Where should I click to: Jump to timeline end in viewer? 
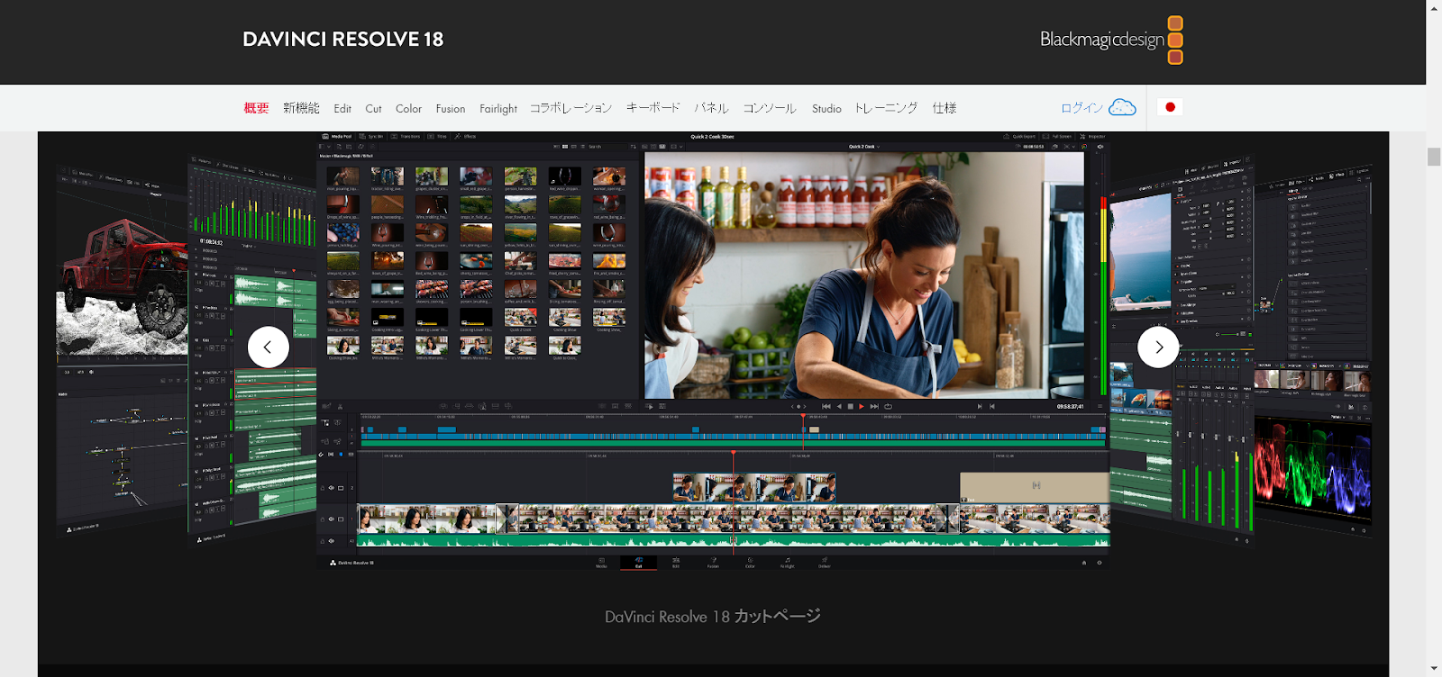pos(874,407)
